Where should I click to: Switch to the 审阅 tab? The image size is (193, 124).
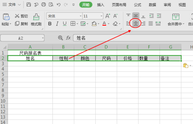167,5
